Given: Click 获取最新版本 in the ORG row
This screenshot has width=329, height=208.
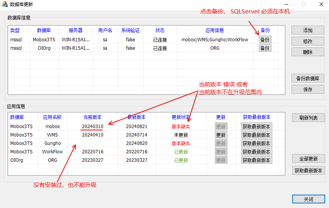Looking at the screenshot, I should point(257,160).
